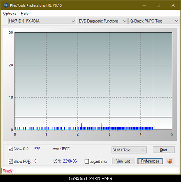This screenshot has height=182, width=181.
Task: Minimize the PlexTools window
Action: 144,5
